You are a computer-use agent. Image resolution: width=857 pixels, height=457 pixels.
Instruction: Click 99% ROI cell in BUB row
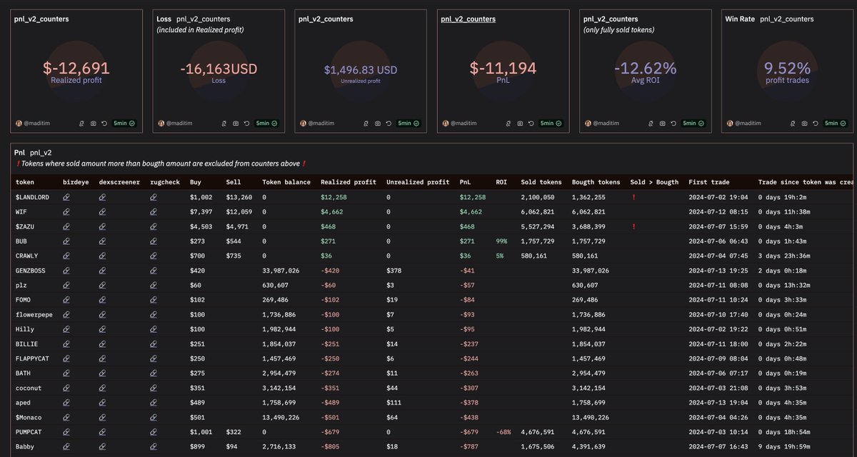(501, 241)
